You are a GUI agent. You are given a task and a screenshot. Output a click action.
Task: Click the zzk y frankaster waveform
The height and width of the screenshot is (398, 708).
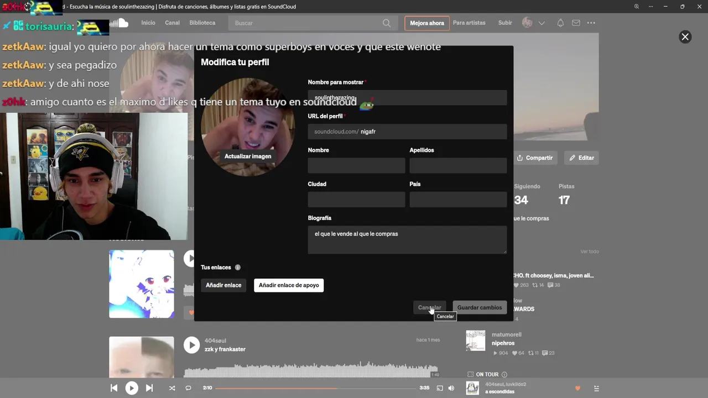[x=311, y=369]
